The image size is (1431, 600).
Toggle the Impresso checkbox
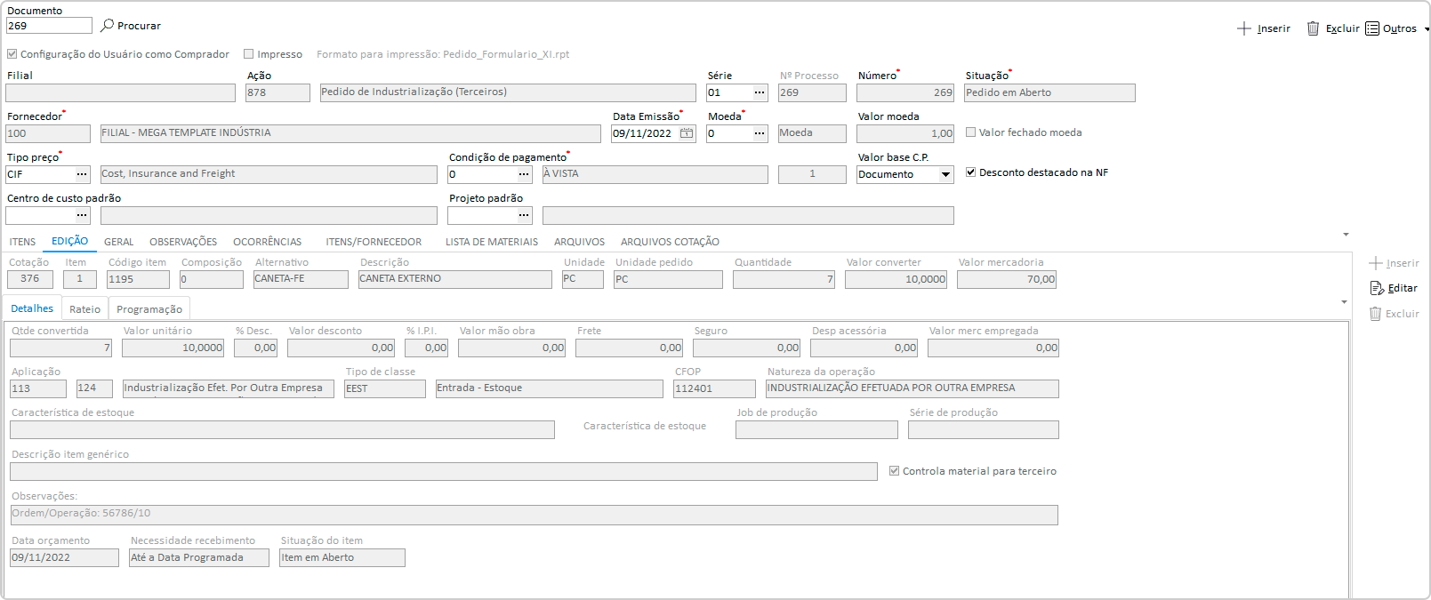(x=249, y=54)
